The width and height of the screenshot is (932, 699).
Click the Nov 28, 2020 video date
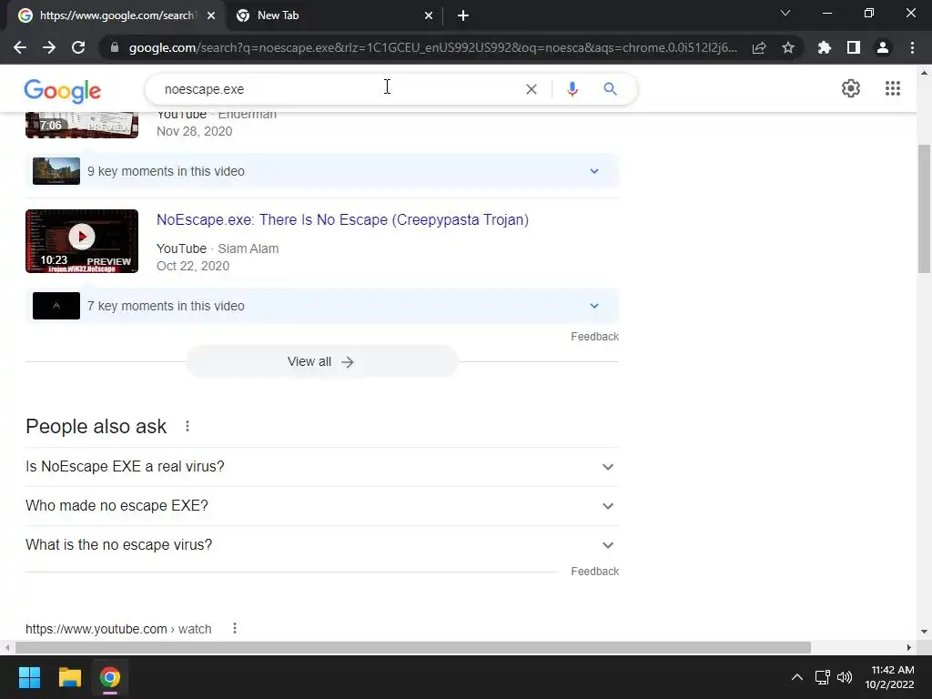point(195,131)
